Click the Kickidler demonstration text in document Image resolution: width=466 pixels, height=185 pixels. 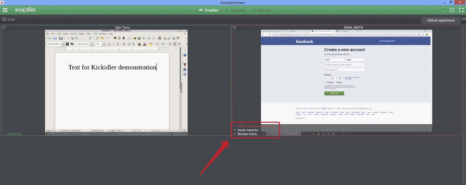point(112,67)
